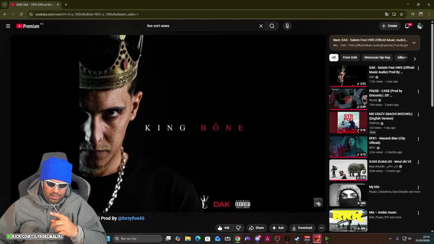434x244 pixels.
Task: Open Chrome from Windows taskbar
Action: point(238,239)
